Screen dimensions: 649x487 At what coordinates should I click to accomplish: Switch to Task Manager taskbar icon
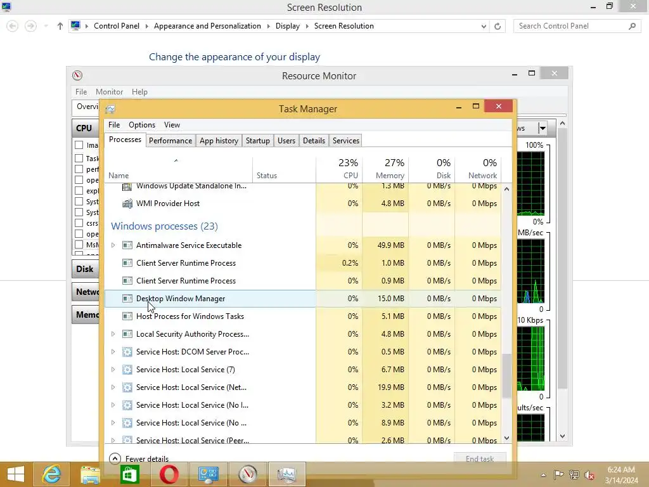pos(287,474)
